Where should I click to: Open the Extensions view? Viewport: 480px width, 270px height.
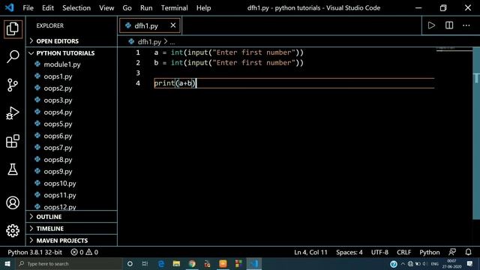click(13, 141)
